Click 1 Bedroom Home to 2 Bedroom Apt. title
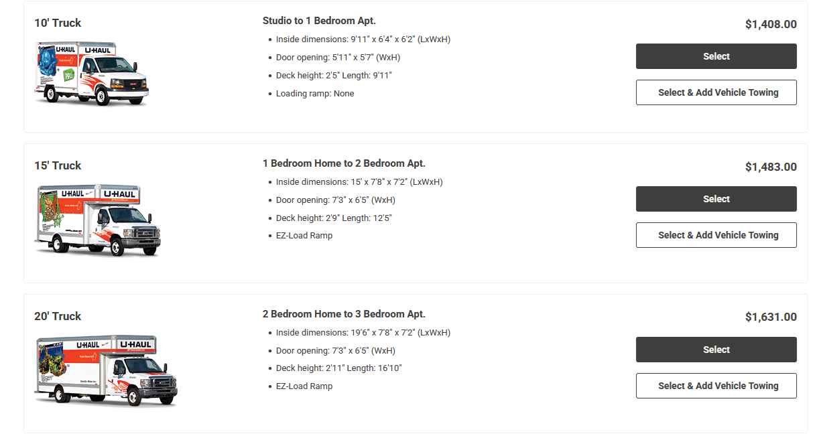Screen dimensions: 825x442 pyautogui.click(x=344, y=163)
